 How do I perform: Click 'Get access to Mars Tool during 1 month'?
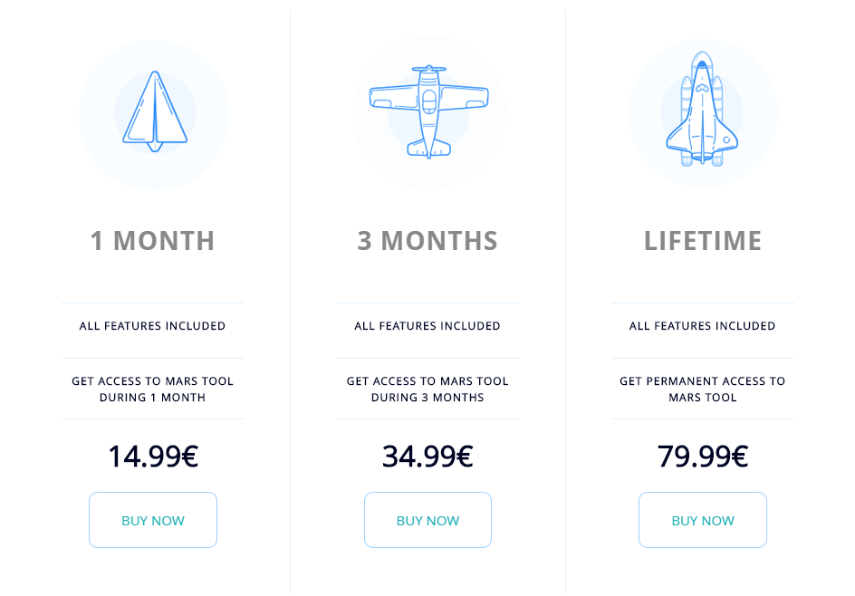coord(153,389)
